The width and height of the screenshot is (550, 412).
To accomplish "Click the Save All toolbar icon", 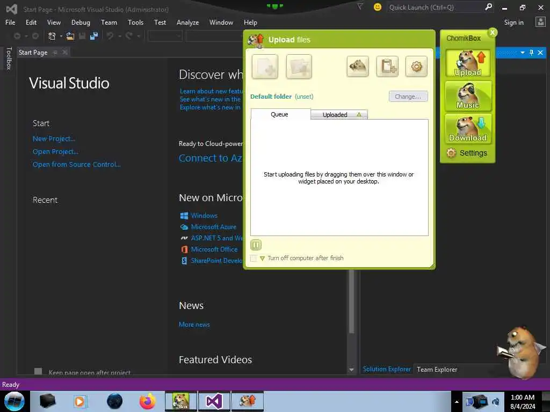I will tap(94, 36).
